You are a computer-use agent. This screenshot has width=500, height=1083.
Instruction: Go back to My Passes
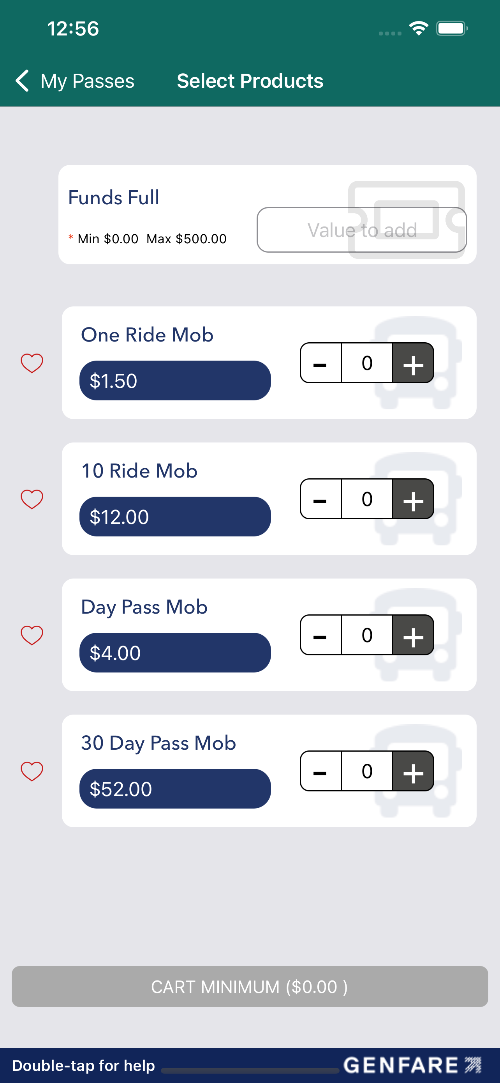point(75,81)
